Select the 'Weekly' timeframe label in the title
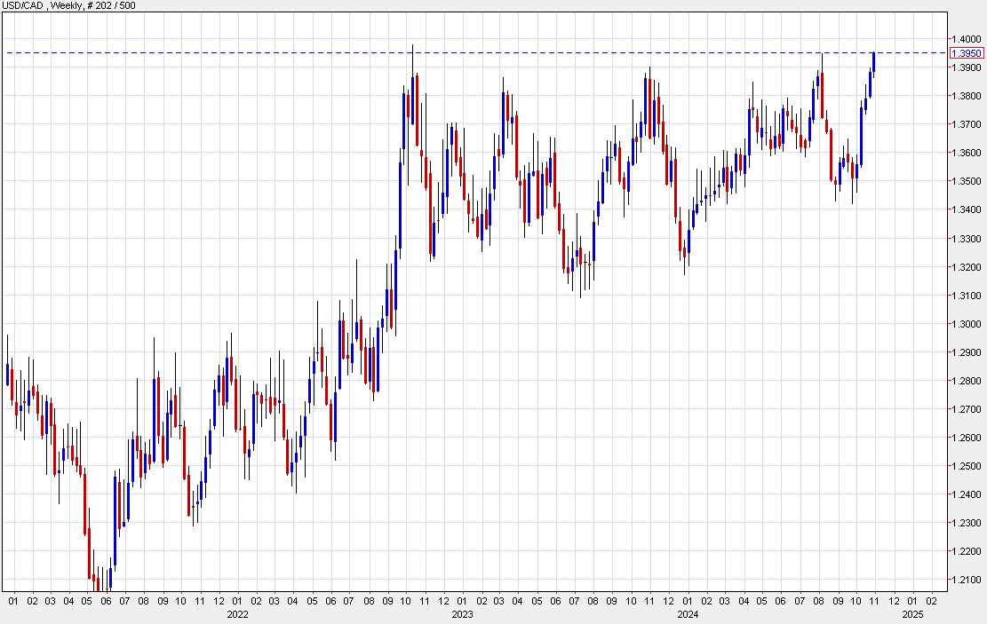The height and width of the screenshot is (624, 987). (x=65, y=5)
